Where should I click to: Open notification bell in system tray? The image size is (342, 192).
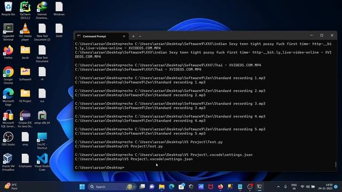336,187
